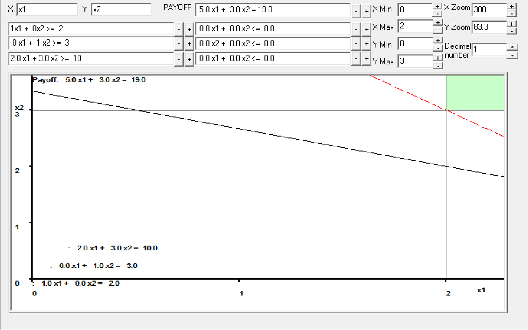Image resolution: width=528 pixels, height=330 pixels.
Task: Click the Y Max value field showing 3
Action: pos(415,61)
